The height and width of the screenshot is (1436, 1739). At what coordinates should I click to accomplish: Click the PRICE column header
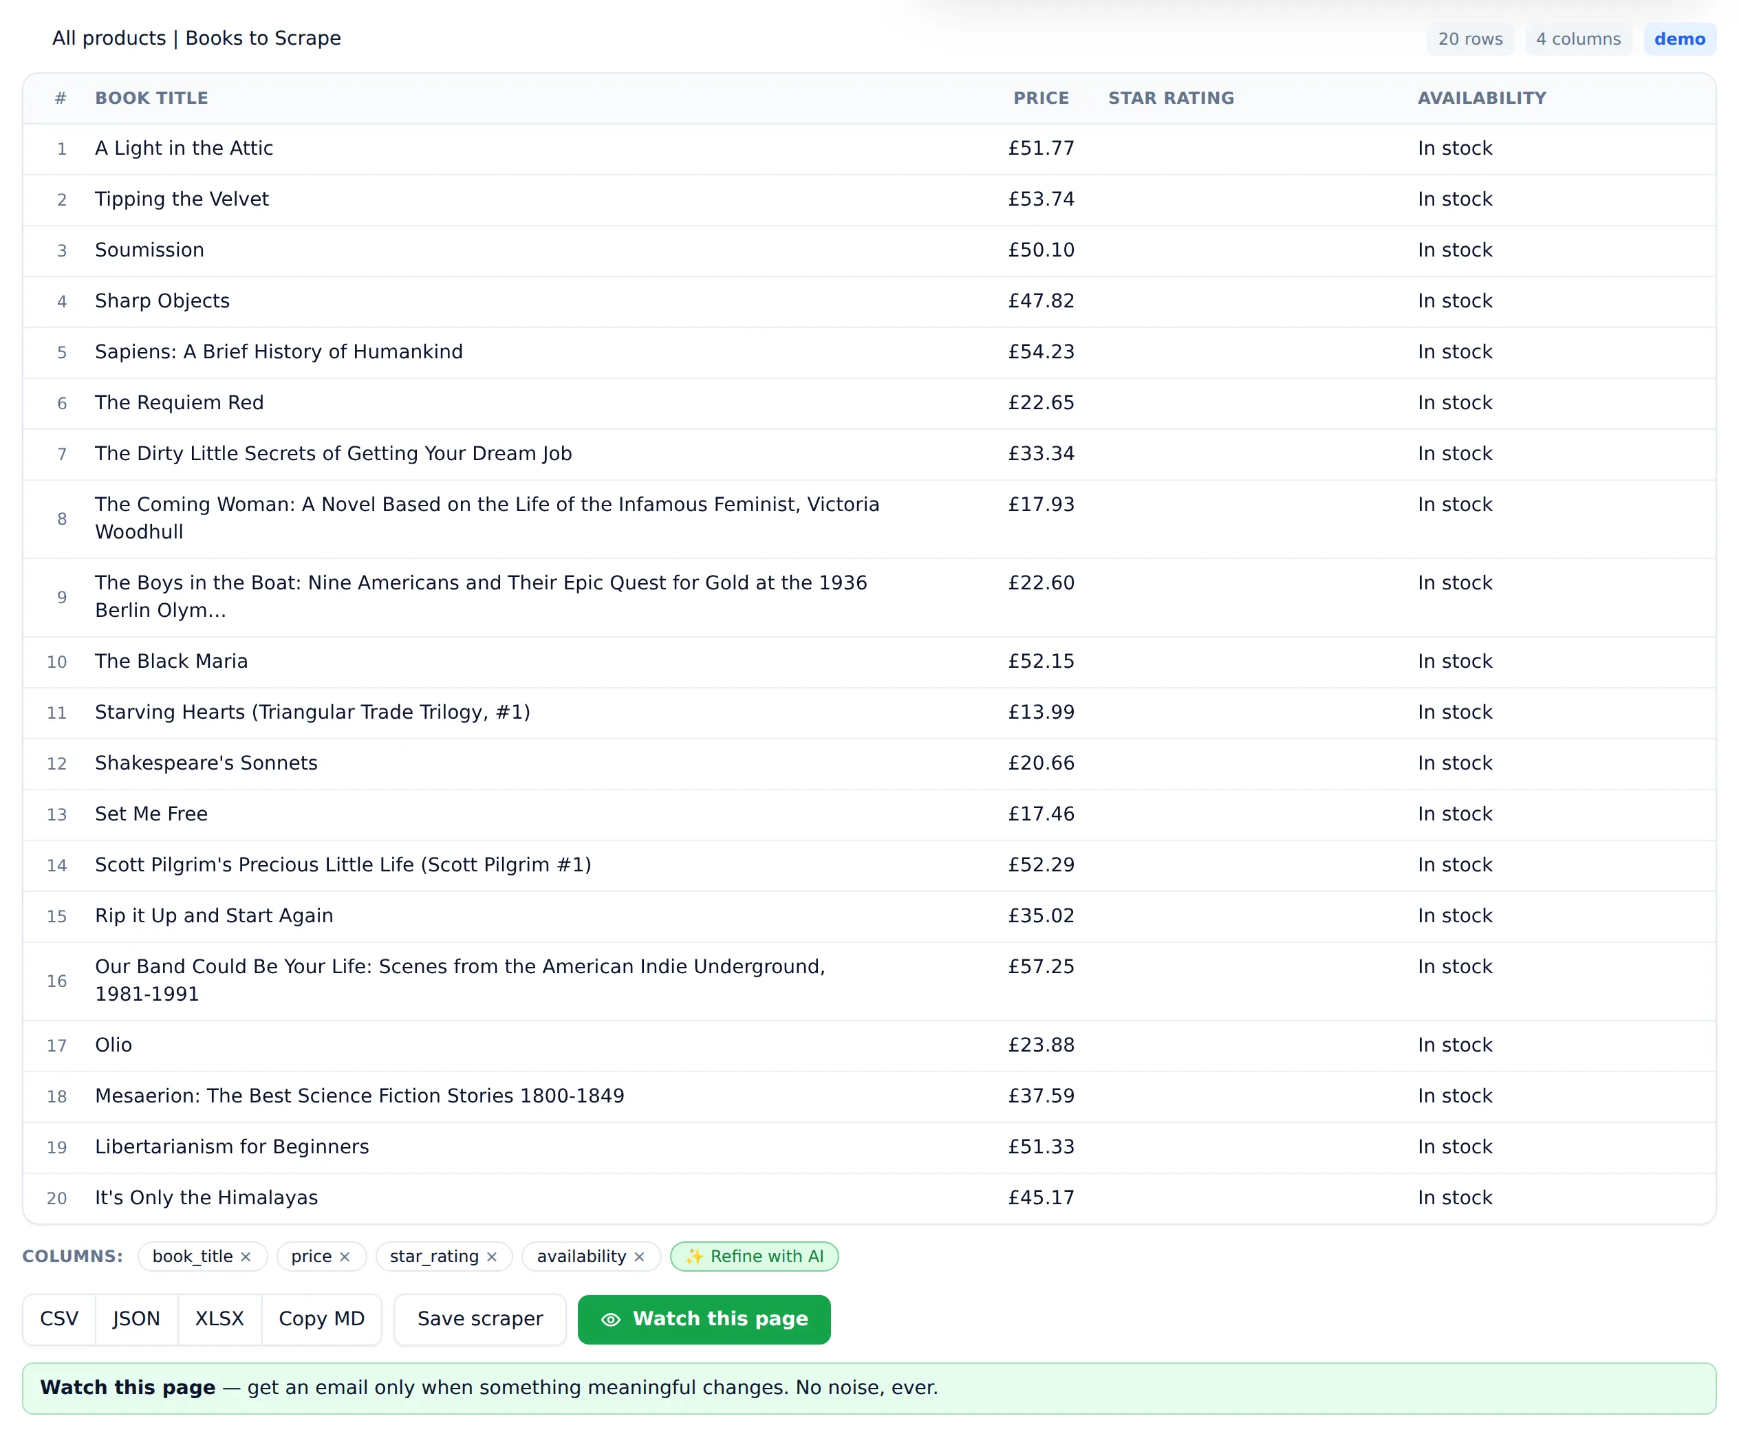tap(1041, 98)
